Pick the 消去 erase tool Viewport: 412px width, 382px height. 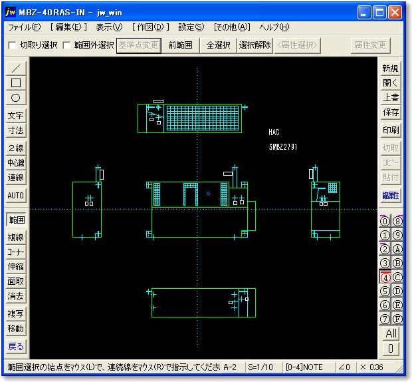click(x=16, y=296)
